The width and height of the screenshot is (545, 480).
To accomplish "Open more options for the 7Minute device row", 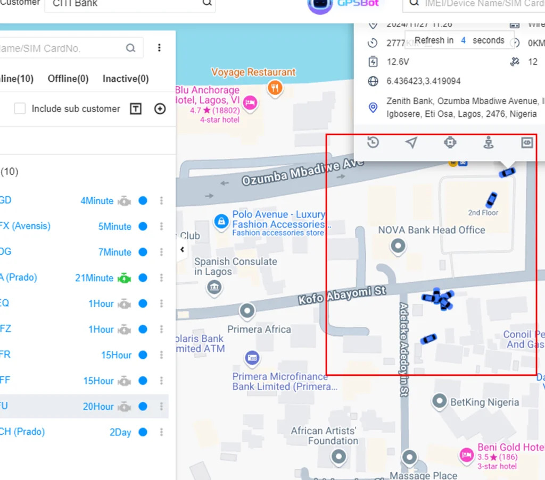I will click(161, 252).
